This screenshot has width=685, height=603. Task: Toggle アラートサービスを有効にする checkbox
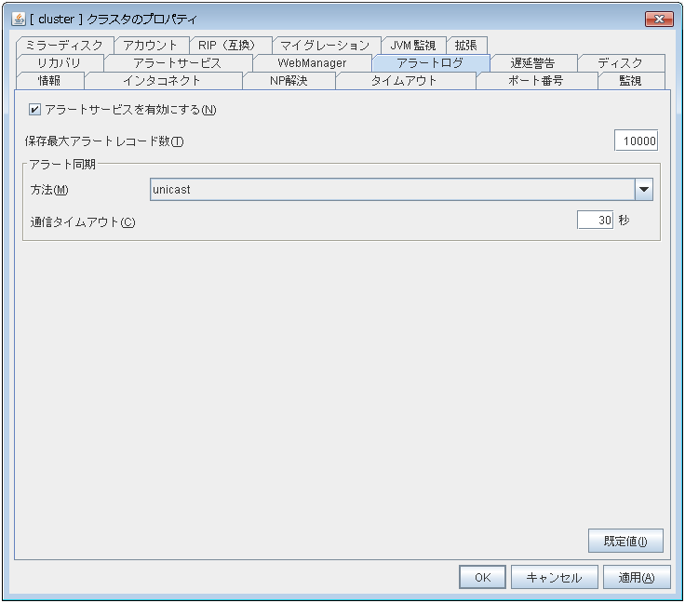pos(35,110)
